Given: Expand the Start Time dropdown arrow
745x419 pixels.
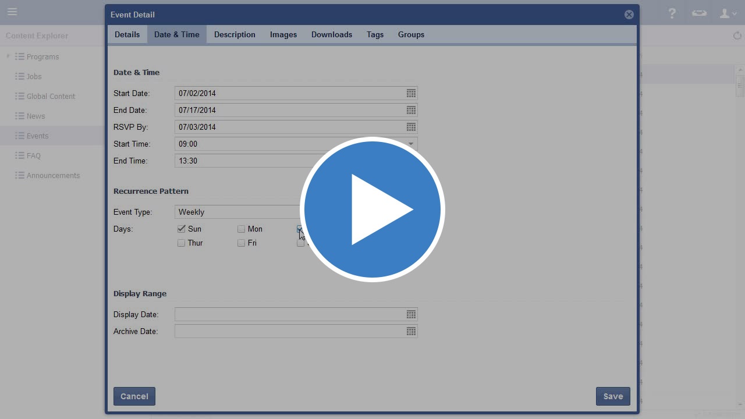Looking at the screenshot, I should (411, 144).
